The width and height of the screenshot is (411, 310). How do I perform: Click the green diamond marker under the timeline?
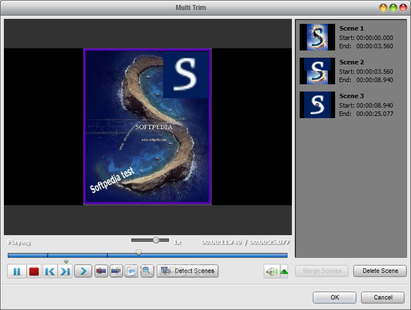pos(66,261)
